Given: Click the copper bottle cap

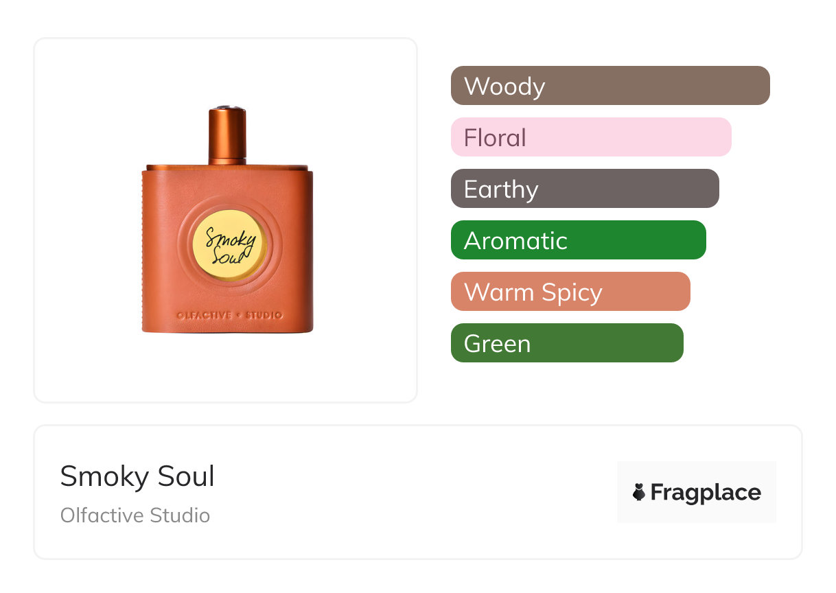Looking at the screenshot, I should tap(227, 137).
